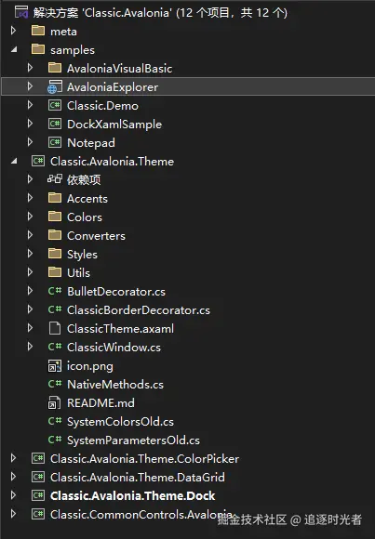Click the Classic.Avalonia.Theme.DataGrid project icon

(x=38, y=477)
